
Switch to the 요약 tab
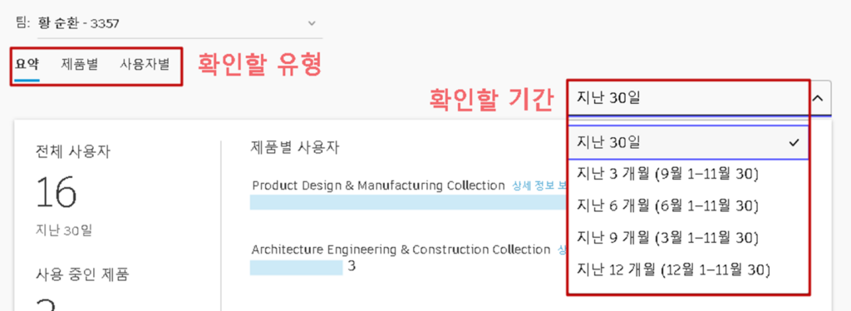coord(27,65)
